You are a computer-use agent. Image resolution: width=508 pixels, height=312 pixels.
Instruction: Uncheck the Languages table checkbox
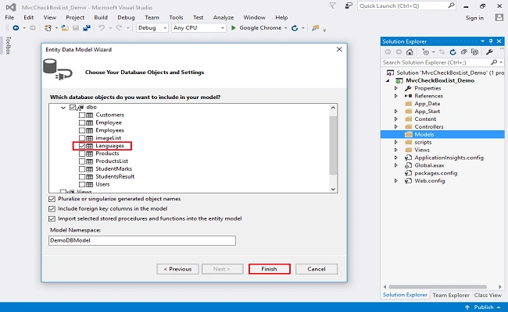point(82,146)
